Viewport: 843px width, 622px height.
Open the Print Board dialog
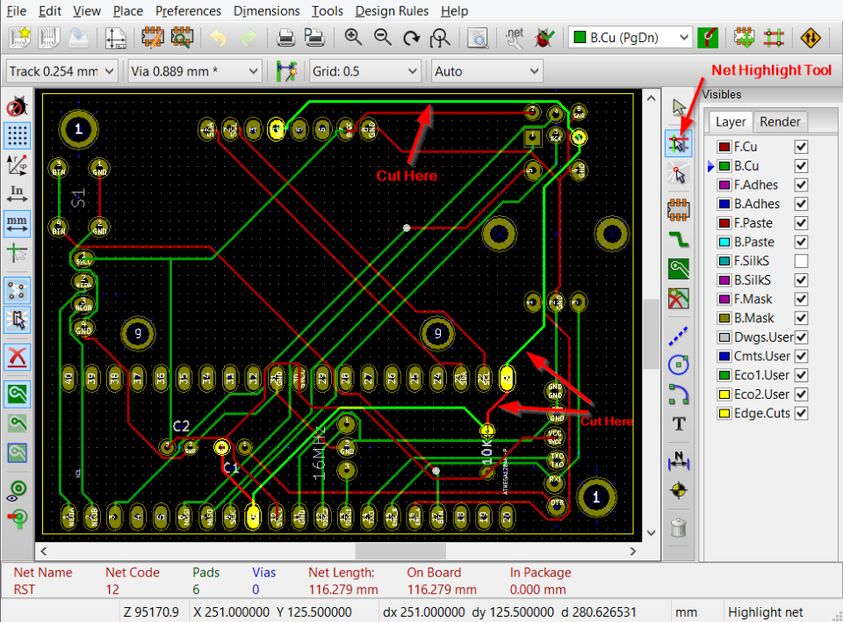point(286,38)
